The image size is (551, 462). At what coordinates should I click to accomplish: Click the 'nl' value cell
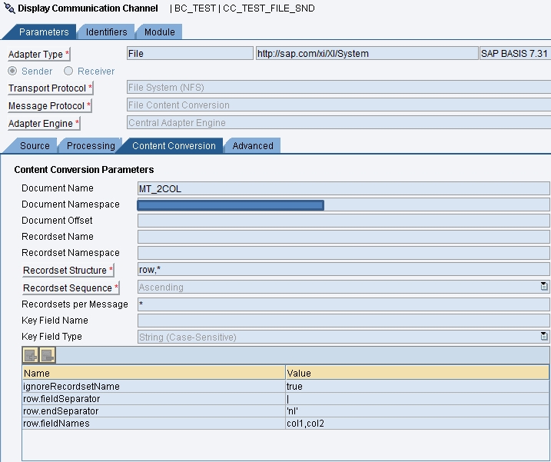417,411
